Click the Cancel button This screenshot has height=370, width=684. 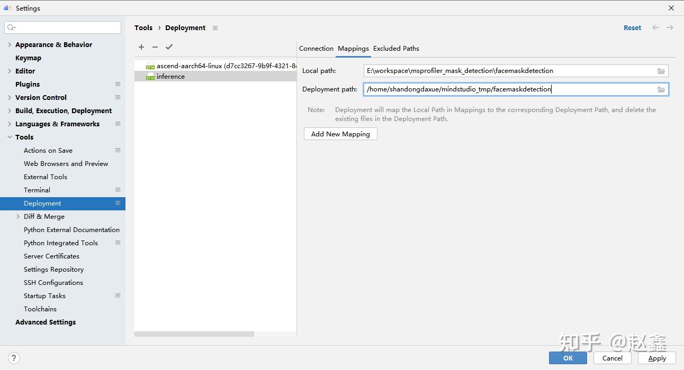[613, 358]
